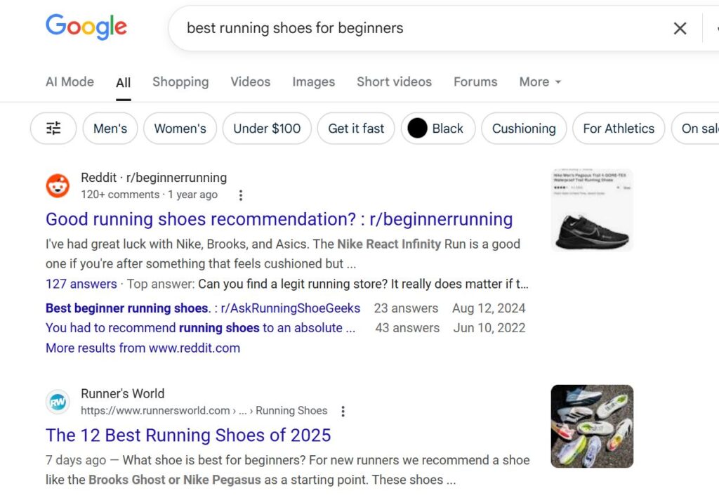Toggle the For Athletics filter chip
The width and height of the screenshot is (719, 498).
(x=619, y=129)
